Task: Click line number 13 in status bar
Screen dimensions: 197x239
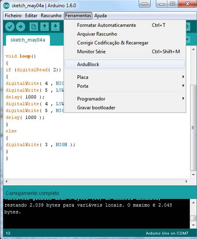Action: pos(8,233)
